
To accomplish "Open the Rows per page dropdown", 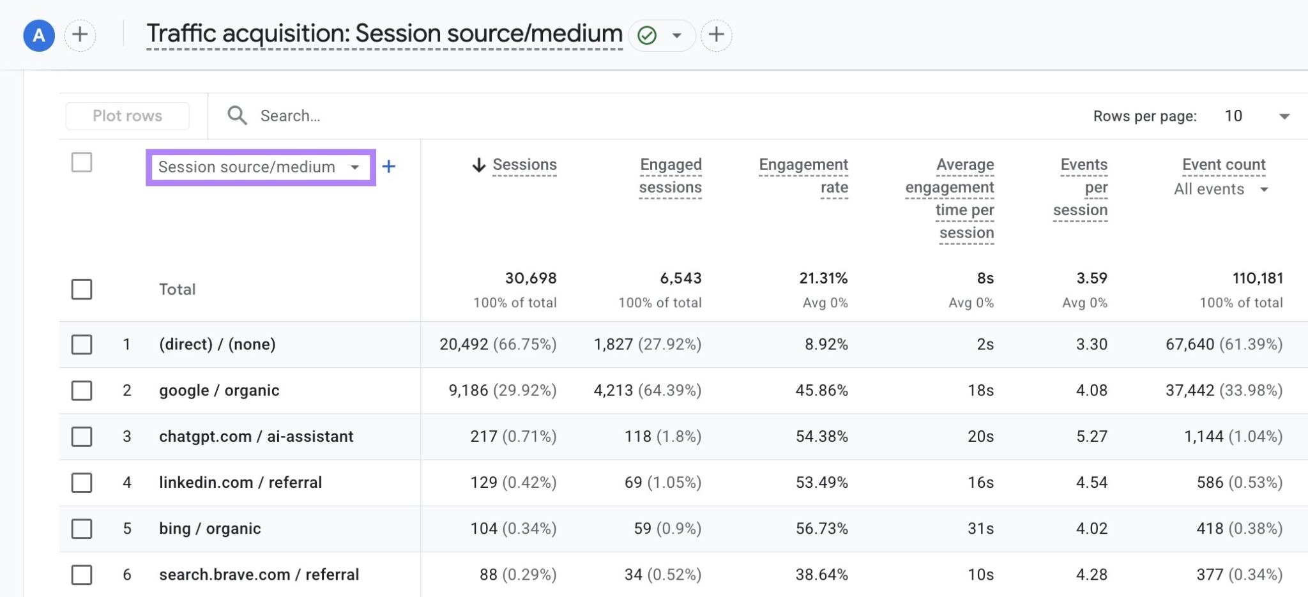I will [x=1257, y=116].
